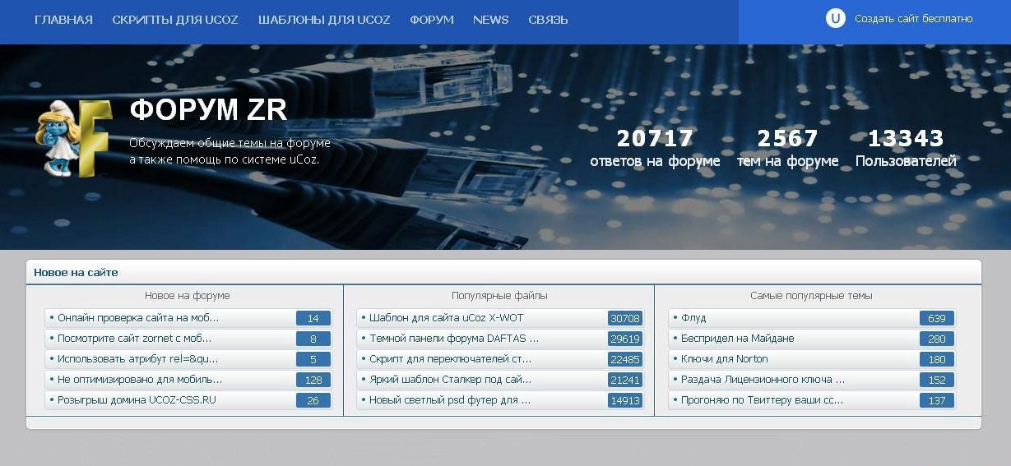Open topic 'Посмотрите сайт zornet с моб...'
This screenshot has height=466, width=1011.
pyautogui.click(x=134, y=339)
